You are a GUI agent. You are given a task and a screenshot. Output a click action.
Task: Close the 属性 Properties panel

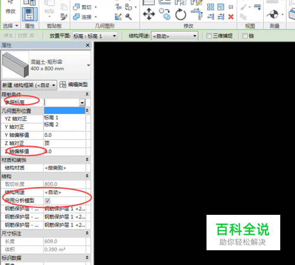[x=88, y=45]
